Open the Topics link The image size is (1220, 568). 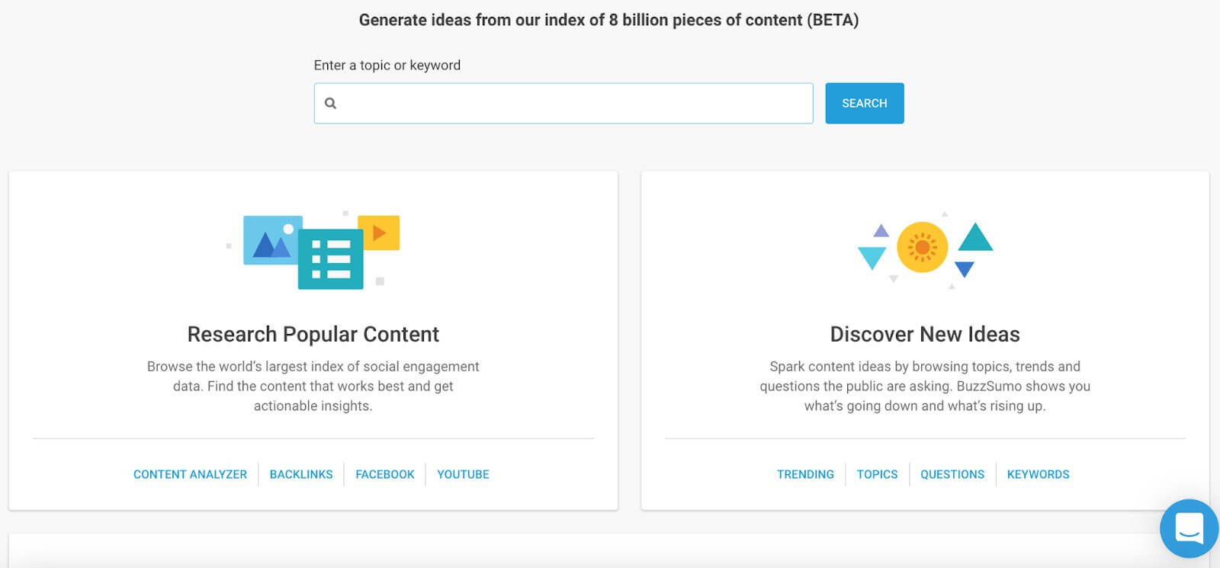(877, 474)
